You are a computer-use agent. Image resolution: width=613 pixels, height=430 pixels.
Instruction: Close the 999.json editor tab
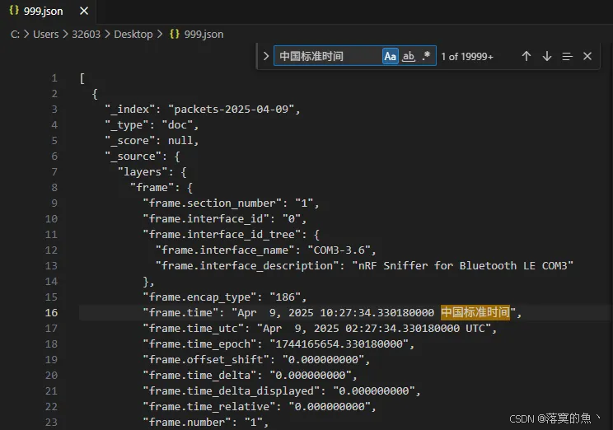coord(84,11)
